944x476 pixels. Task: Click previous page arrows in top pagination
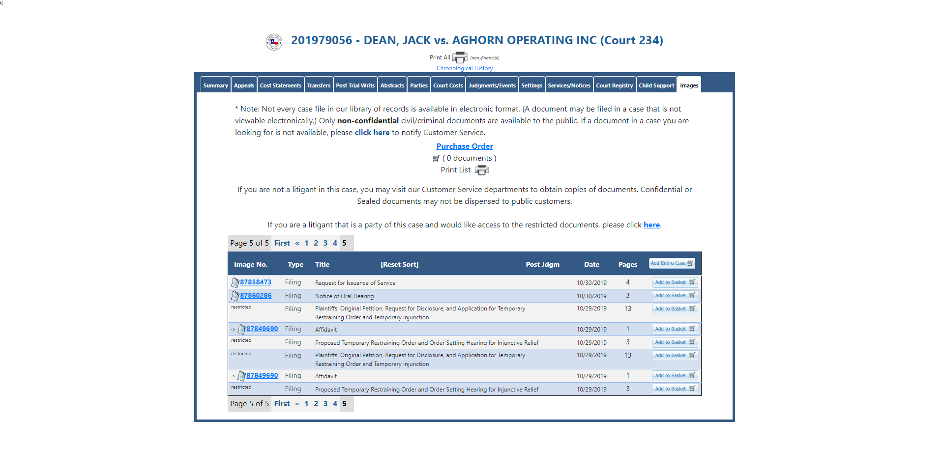(x=297, y=243)
